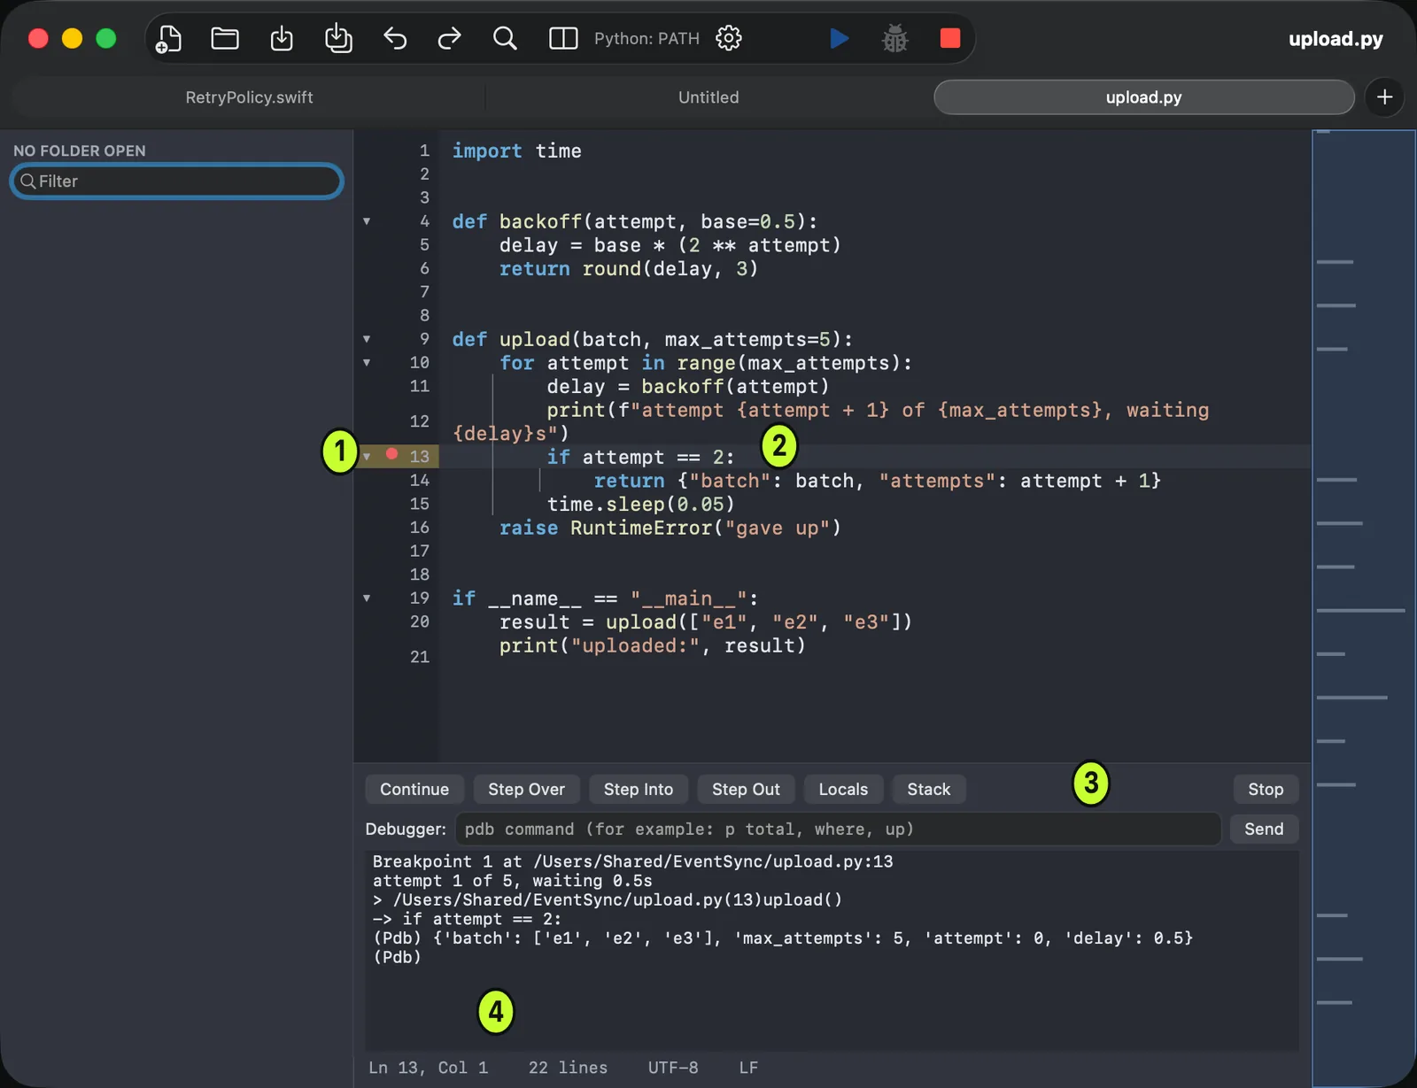Stop execution with red square icon
The image size is (1417, 1088).
pyautogui.click(x=950, y=38)
